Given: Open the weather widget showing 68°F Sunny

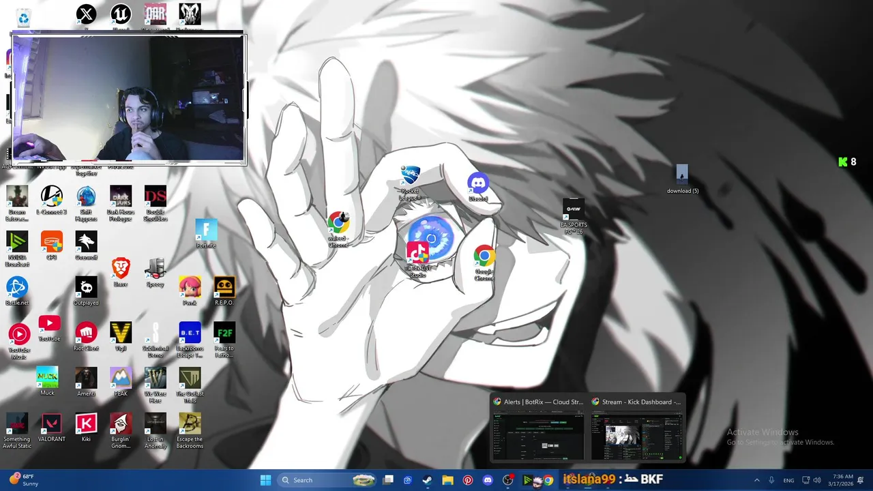Looking at the screenshot, I should click(x=23, y=480).
